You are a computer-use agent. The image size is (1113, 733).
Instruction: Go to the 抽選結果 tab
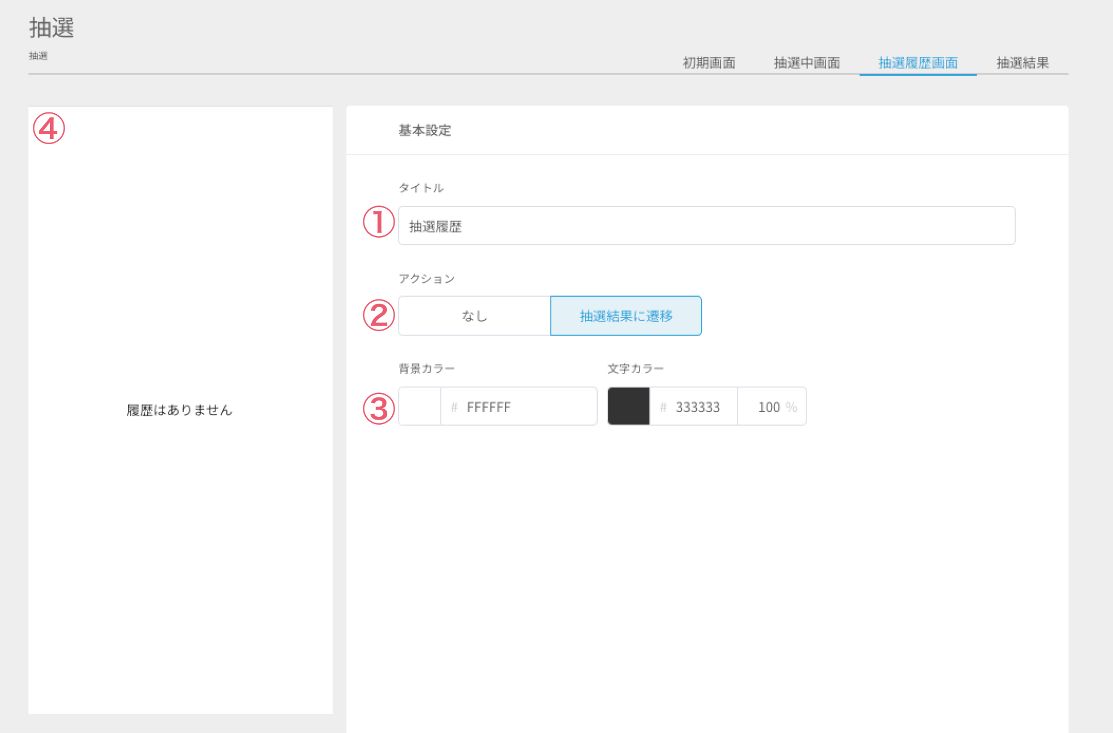click(x=1022, y=63)
